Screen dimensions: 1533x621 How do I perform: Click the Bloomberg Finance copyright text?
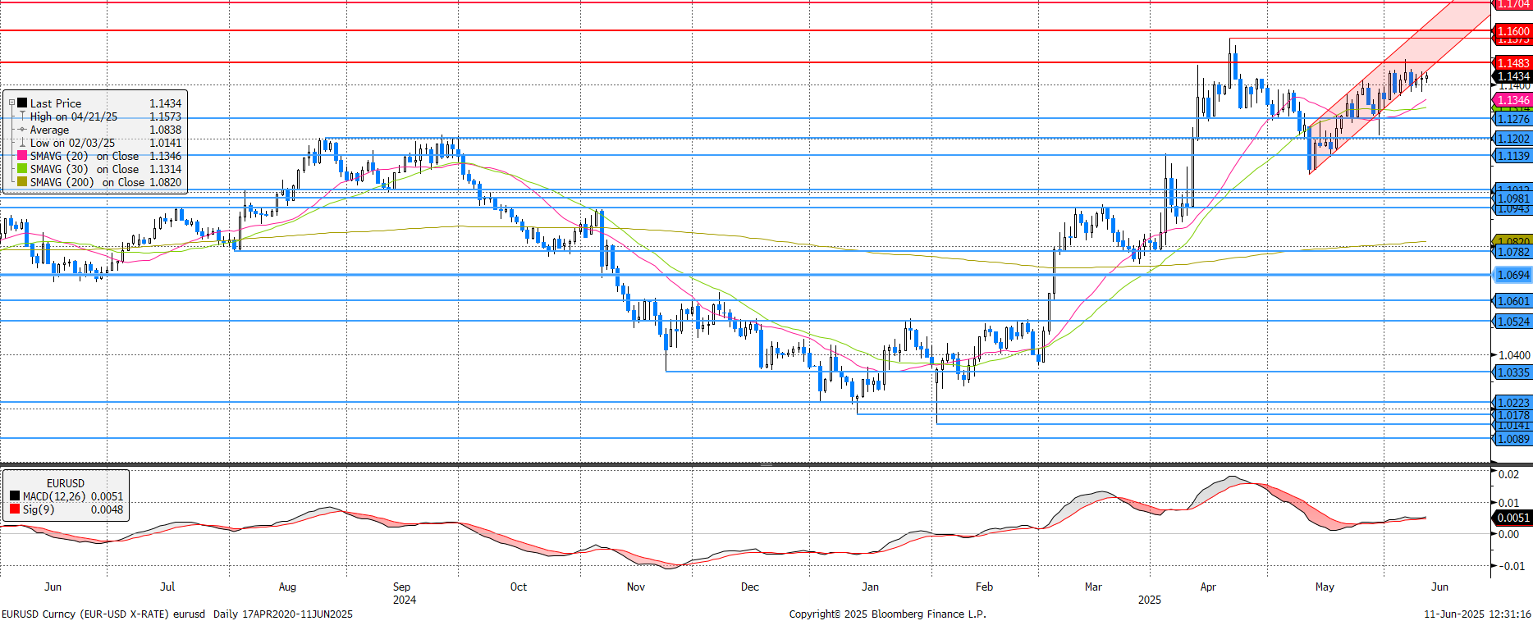pos(888,614)
